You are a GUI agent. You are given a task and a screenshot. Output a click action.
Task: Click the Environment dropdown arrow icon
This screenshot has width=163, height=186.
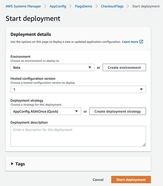pyautogui.click(x=90, y=67)
